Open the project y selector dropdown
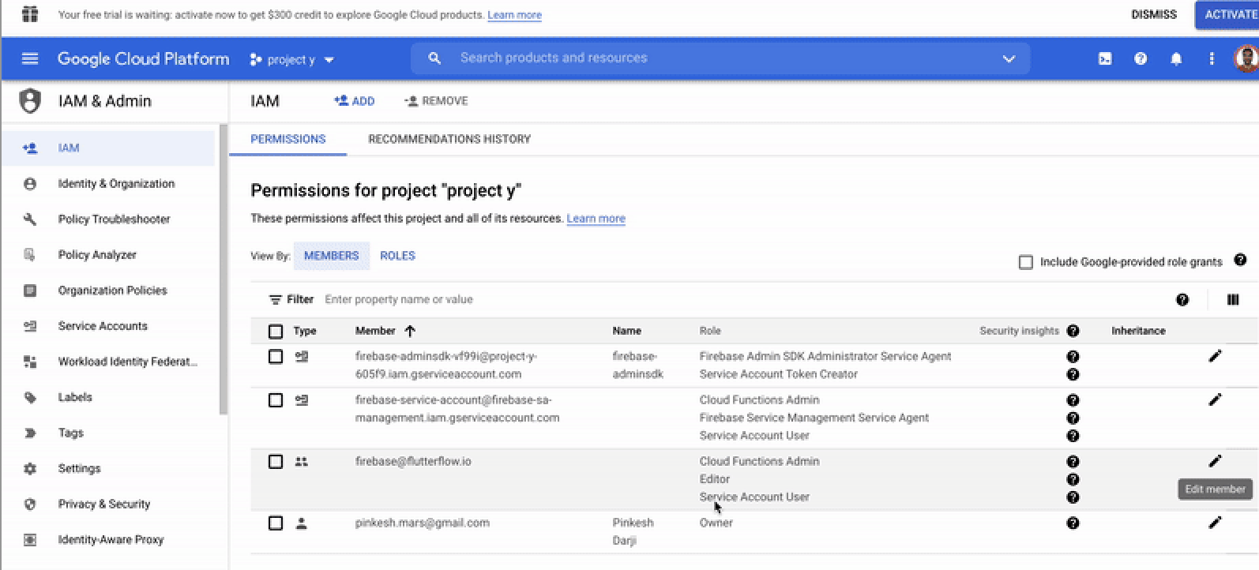Screen dimensions: 1259x570 coord(292,60)
